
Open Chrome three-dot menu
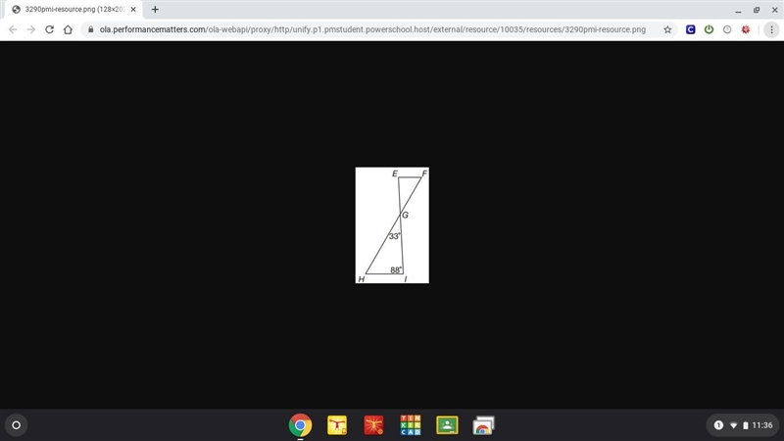pos(771,29)
